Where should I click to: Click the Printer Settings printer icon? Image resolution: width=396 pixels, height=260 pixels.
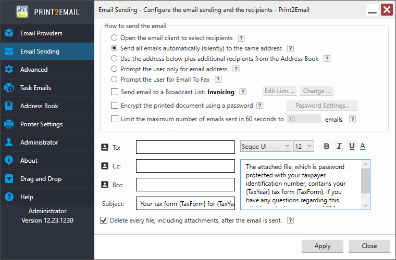[x=9, y=124]
